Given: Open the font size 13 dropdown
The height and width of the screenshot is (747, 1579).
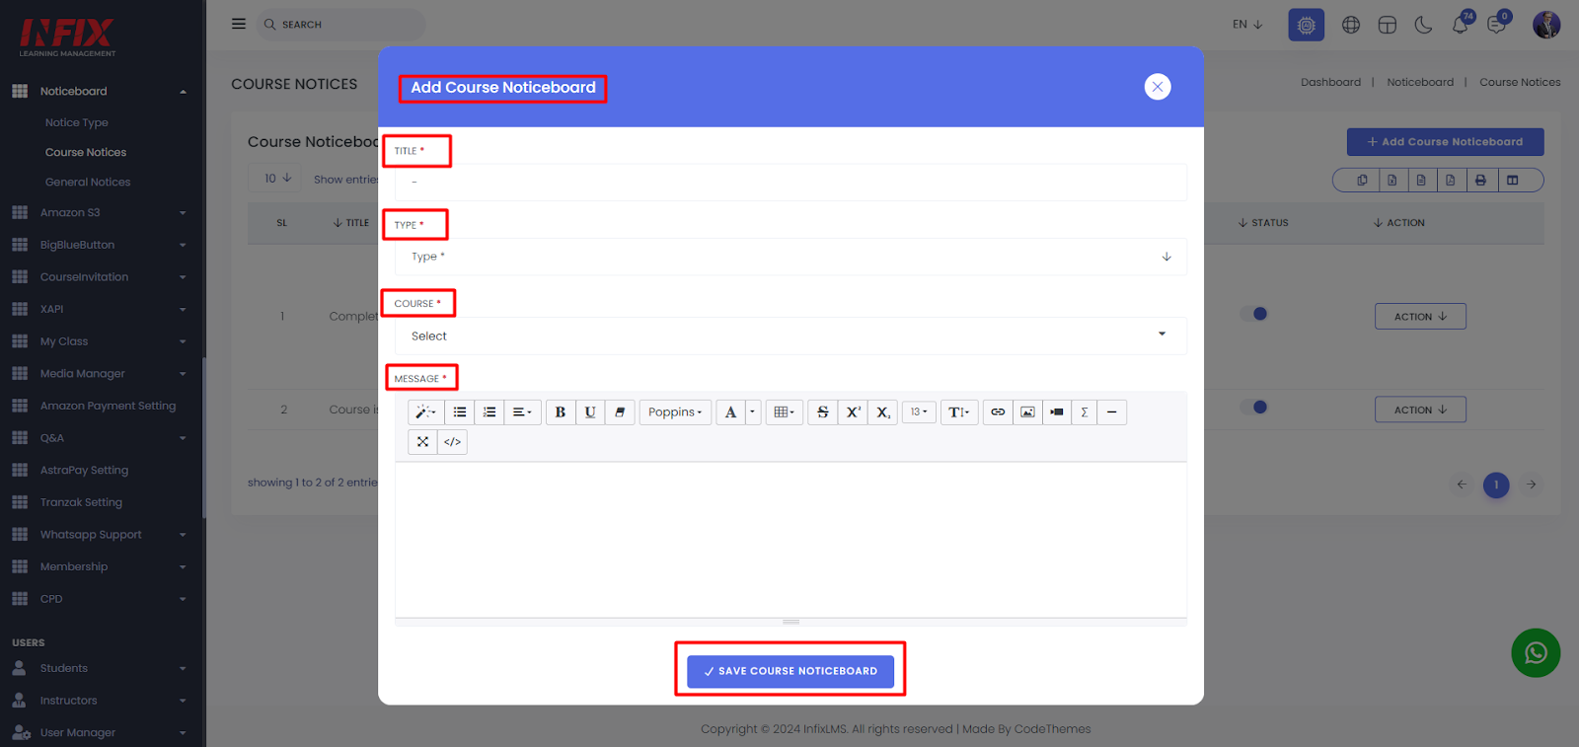Looking at the screenshot, I should pyautogui.click(x=919, y=412).
